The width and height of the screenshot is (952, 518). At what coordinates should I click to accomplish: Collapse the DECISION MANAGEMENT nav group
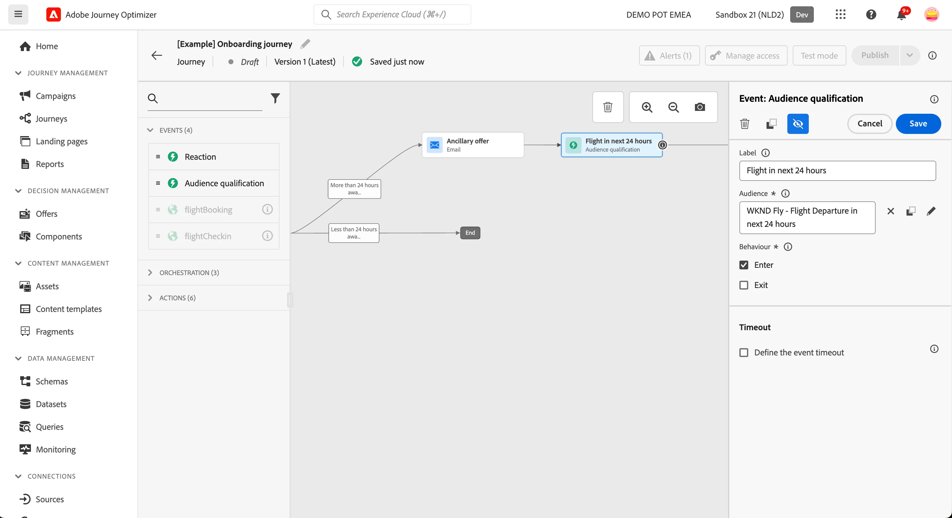click(x=18, y=191)
